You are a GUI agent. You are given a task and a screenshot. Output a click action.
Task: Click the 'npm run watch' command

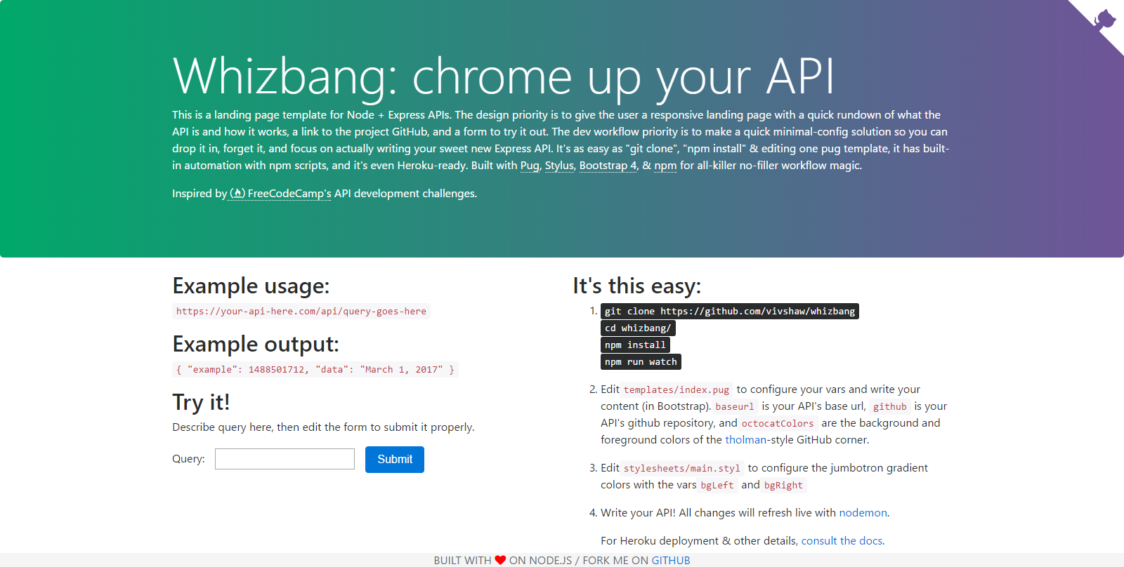point(641,362)
